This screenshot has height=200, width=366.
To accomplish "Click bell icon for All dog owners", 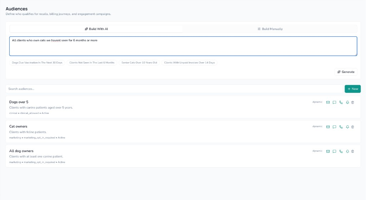I will [x=347, y=151].
